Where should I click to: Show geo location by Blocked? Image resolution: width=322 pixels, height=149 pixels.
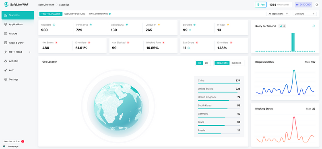tap(236, 63)
